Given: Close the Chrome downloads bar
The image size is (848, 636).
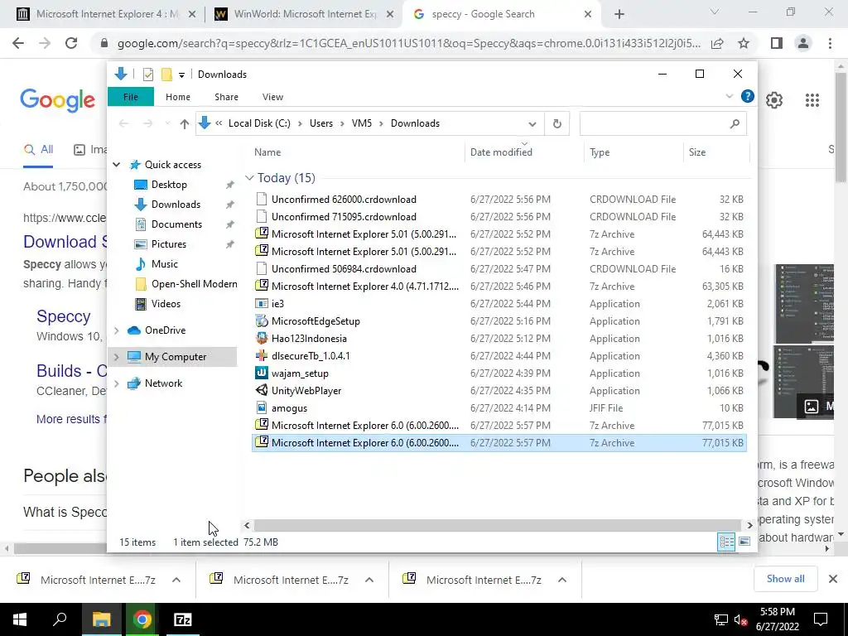Looking at the screenshot, I should coord(833,579).
